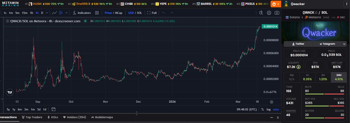This screenshot has width=350, height=123.
Task: Open the Indicators menu
Action: (x=82, y=13)
